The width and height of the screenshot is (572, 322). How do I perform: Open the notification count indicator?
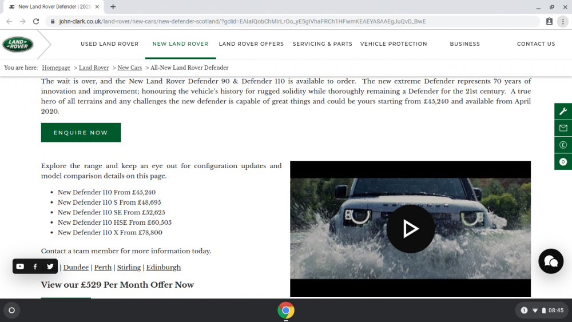click(x=524, y=311)
